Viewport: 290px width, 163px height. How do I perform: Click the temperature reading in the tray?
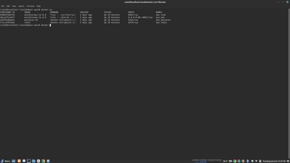pos(225,161)
